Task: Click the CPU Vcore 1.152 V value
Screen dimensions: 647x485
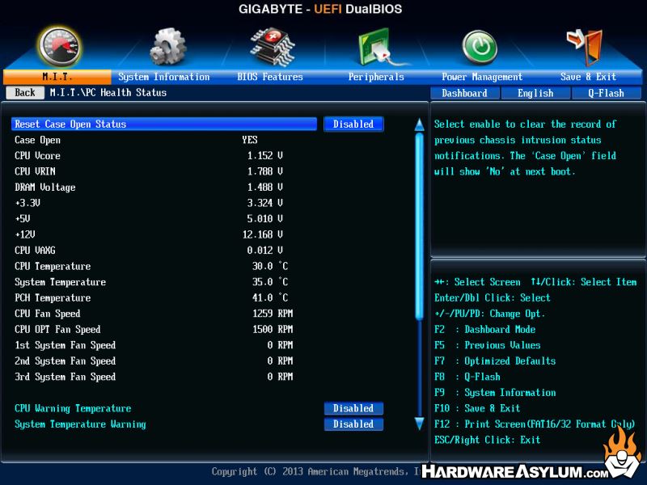Action: click(265, 156)
